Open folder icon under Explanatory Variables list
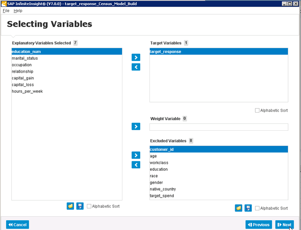 [x=70, y=206]
